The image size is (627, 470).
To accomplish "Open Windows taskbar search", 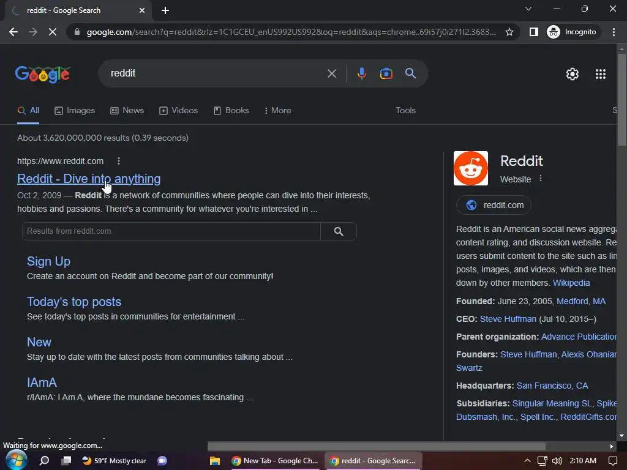I will click(44, 461).
